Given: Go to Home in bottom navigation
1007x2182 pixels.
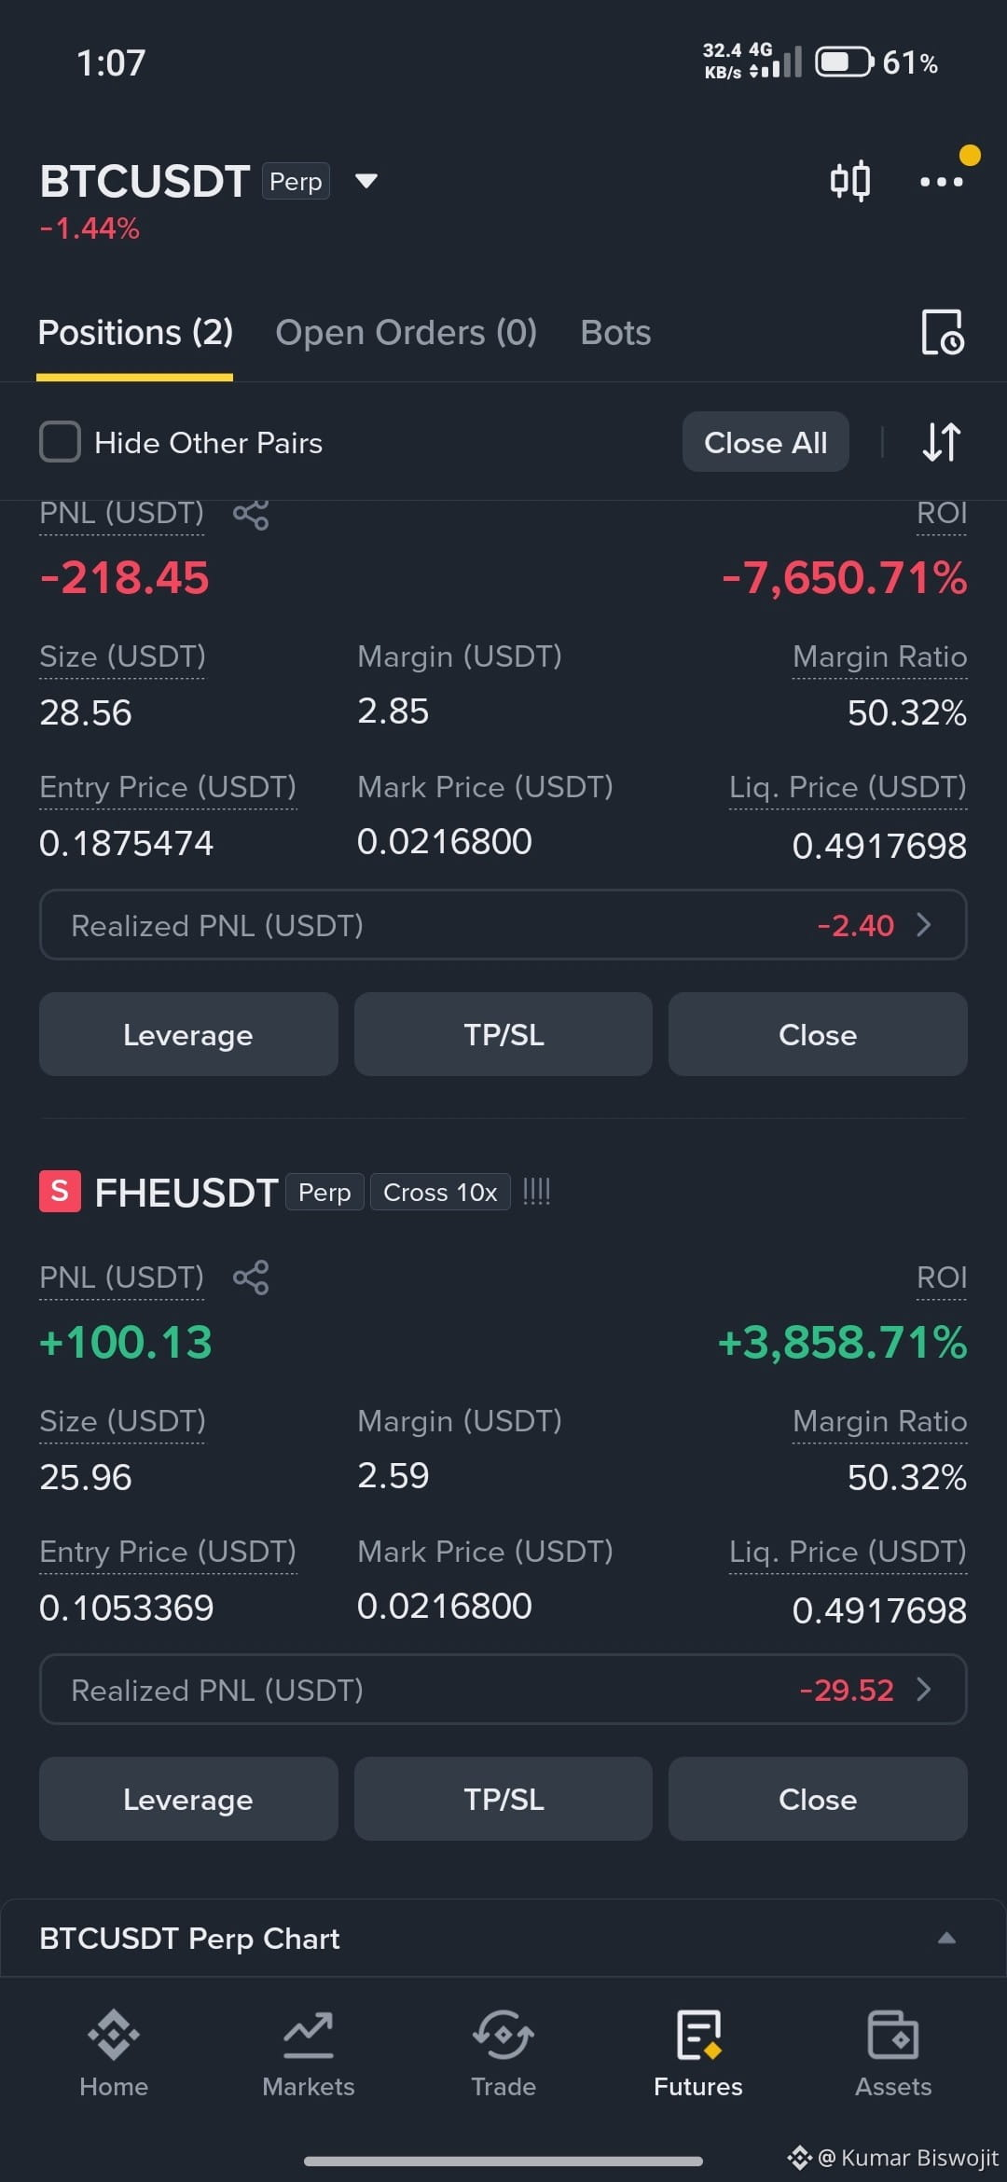Looking at the screenshot, I should tap(114, 2053).
